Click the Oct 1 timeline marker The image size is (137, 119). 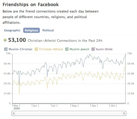114,106
